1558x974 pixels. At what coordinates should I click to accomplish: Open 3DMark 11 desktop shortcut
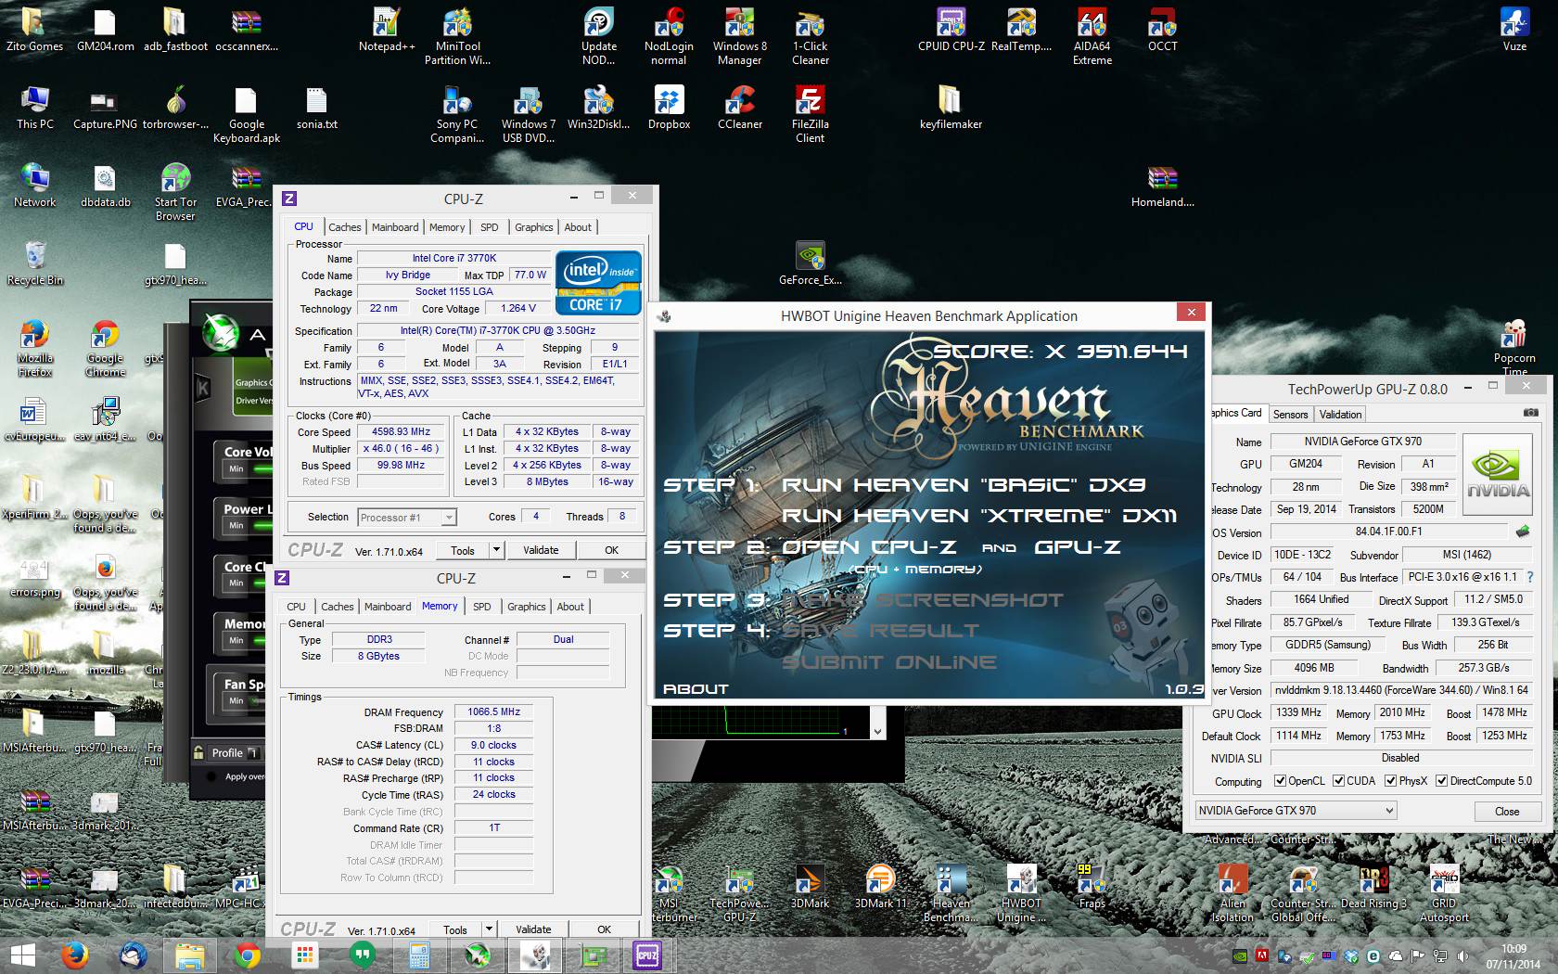point(880,886)
